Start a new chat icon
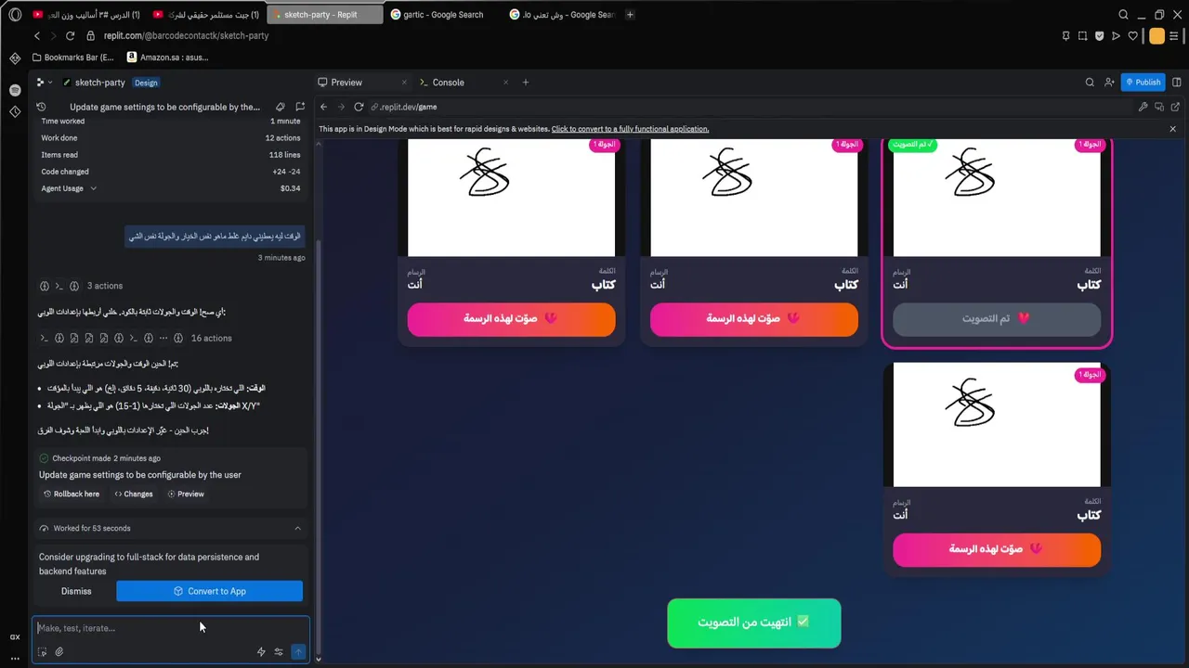Screen dimensions: 1189x668 (299, 107)
